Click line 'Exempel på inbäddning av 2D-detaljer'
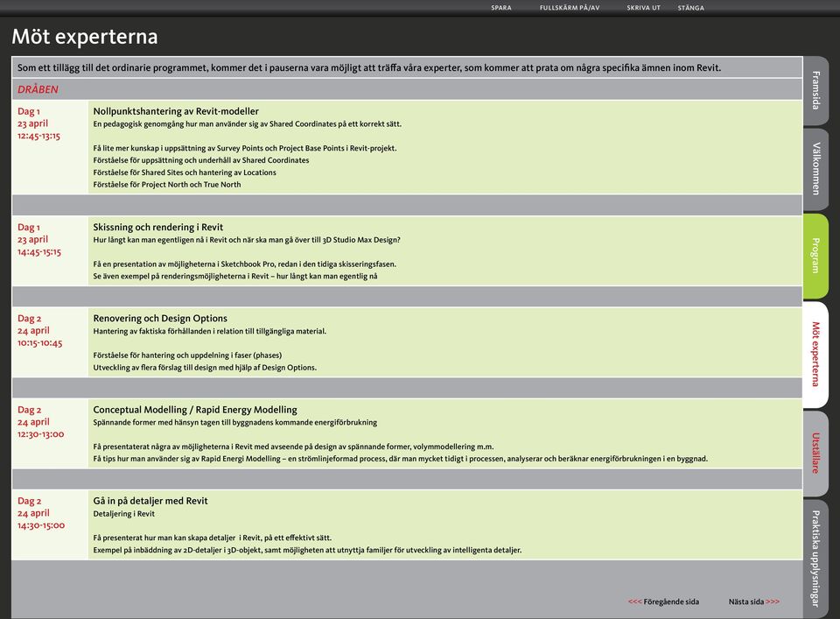 point(307,550)
